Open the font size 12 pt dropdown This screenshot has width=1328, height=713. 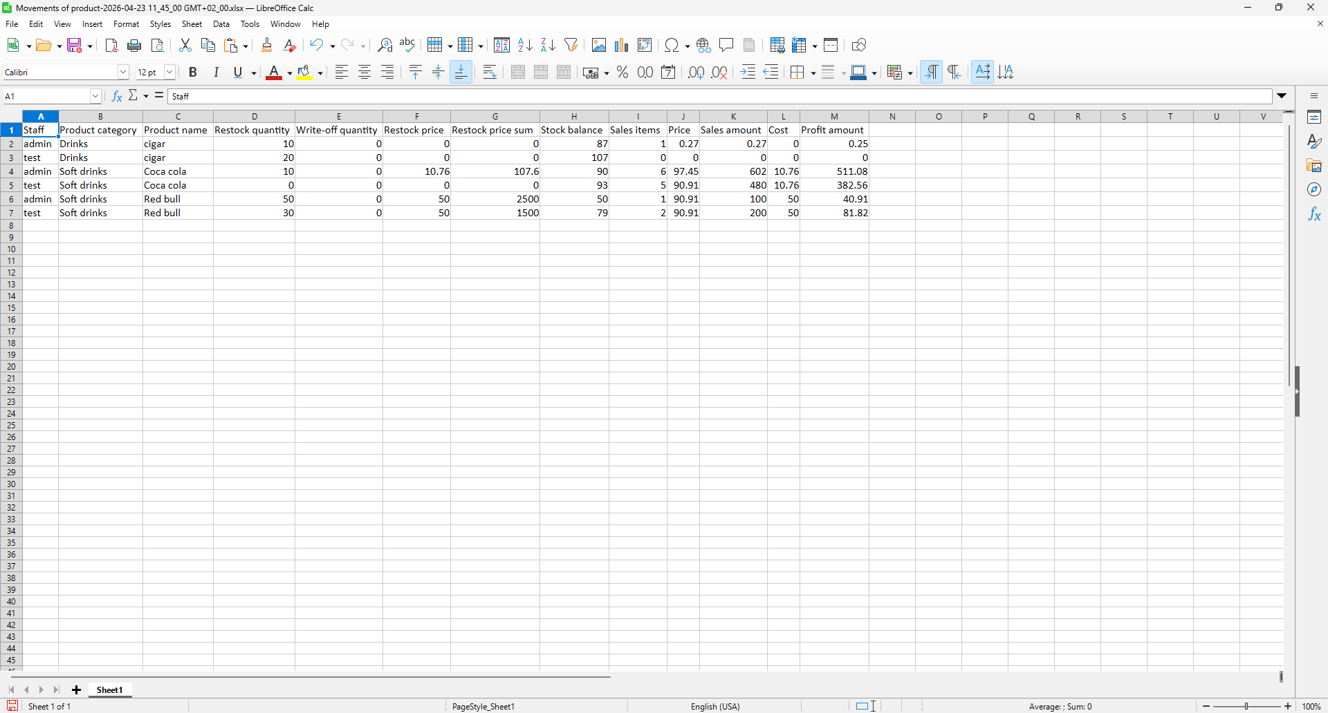[169, 73]
